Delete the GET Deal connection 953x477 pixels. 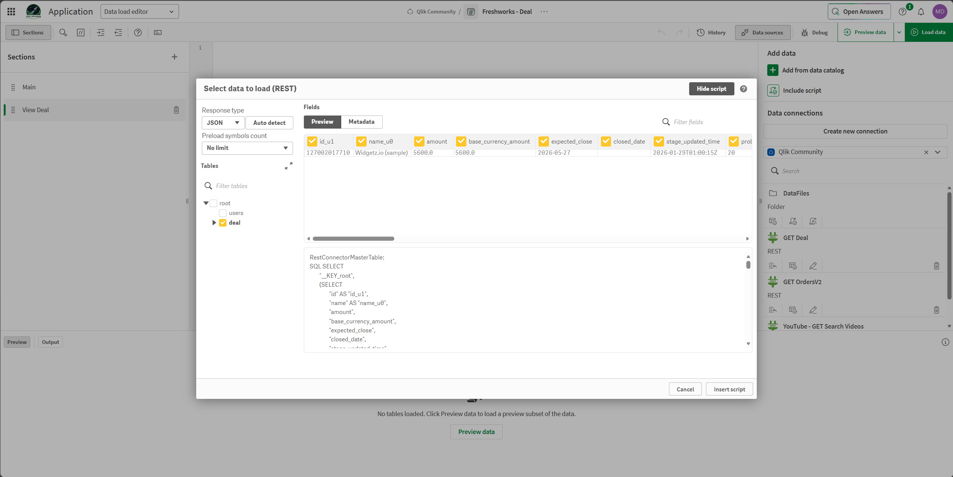[x=937, y=266]
